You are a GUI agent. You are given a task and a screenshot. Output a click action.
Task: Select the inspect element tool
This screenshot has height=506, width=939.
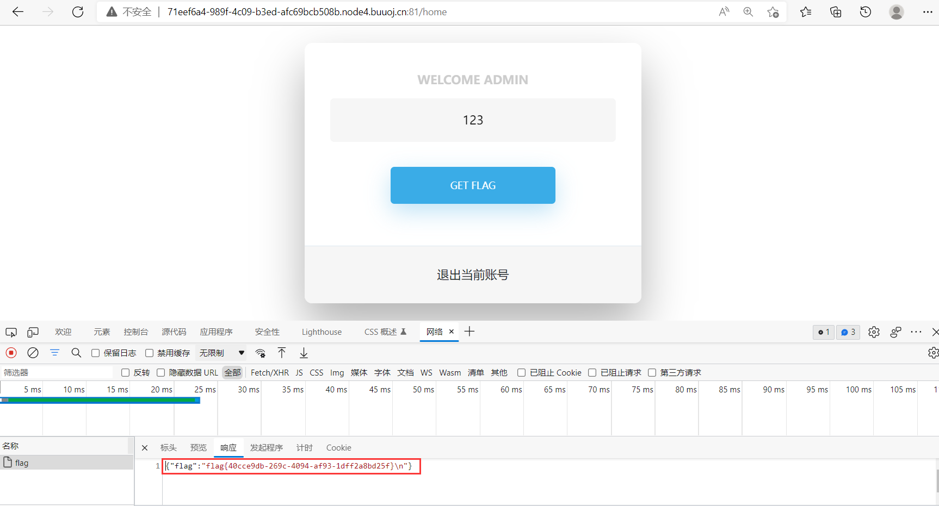coord(11,332)
